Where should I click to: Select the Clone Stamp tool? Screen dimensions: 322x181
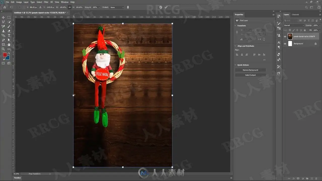click(x=4, y=31)
